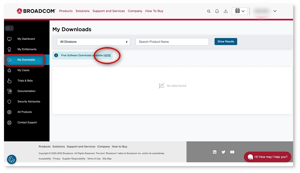Open the notifications bell icon
This screenshot has height=173, width=300.
click(217, 11)
